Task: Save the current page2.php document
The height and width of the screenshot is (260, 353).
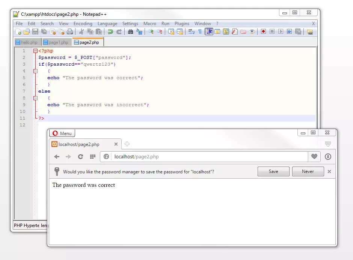Action: click(35, 32)
